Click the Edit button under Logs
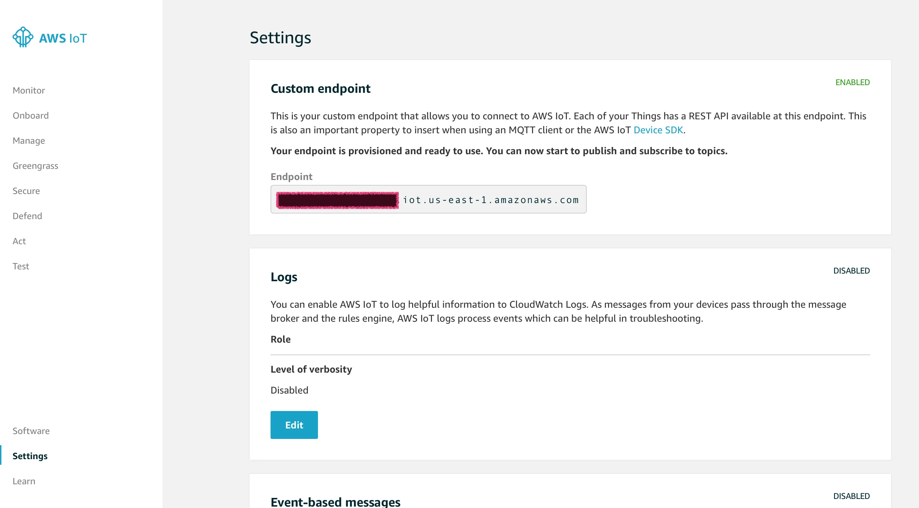Screen dimensions: 919x508 click(294, 425)
